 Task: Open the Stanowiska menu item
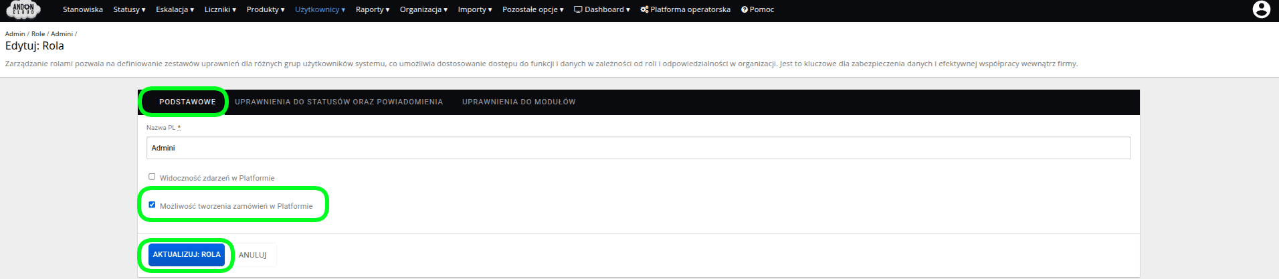83,9
